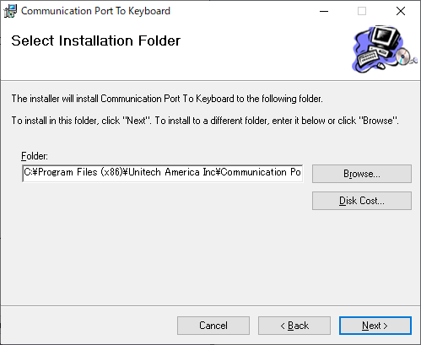The height and width of the screenshot is (345, 421).
Task: Close the Communication Port To Keyboard installer
Action: (401, 11)
